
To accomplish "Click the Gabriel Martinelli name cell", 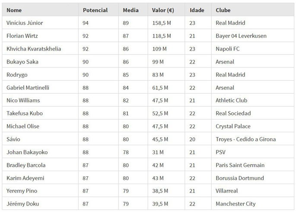I will point(28,88).
